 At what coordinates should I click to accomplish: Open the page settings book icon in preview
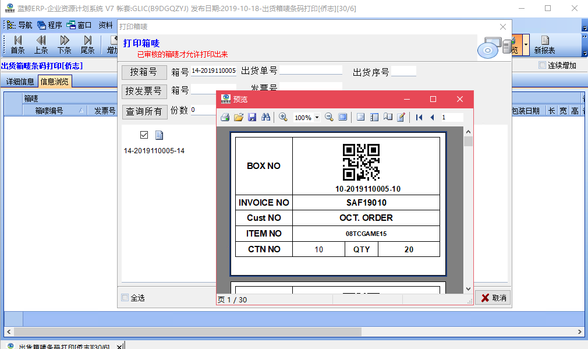(388, 118)
